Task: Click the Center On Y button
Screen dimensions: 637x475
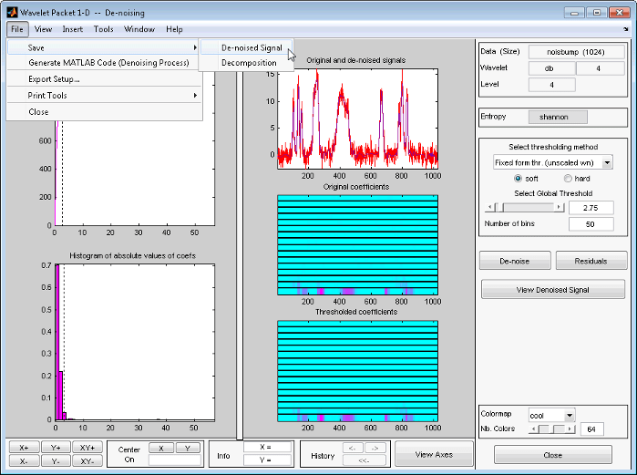Action: (188, 448)
